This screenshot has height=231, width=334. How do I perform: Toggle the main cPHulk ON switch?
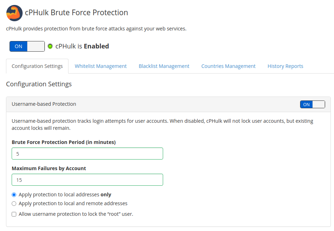tap(27, 46)
